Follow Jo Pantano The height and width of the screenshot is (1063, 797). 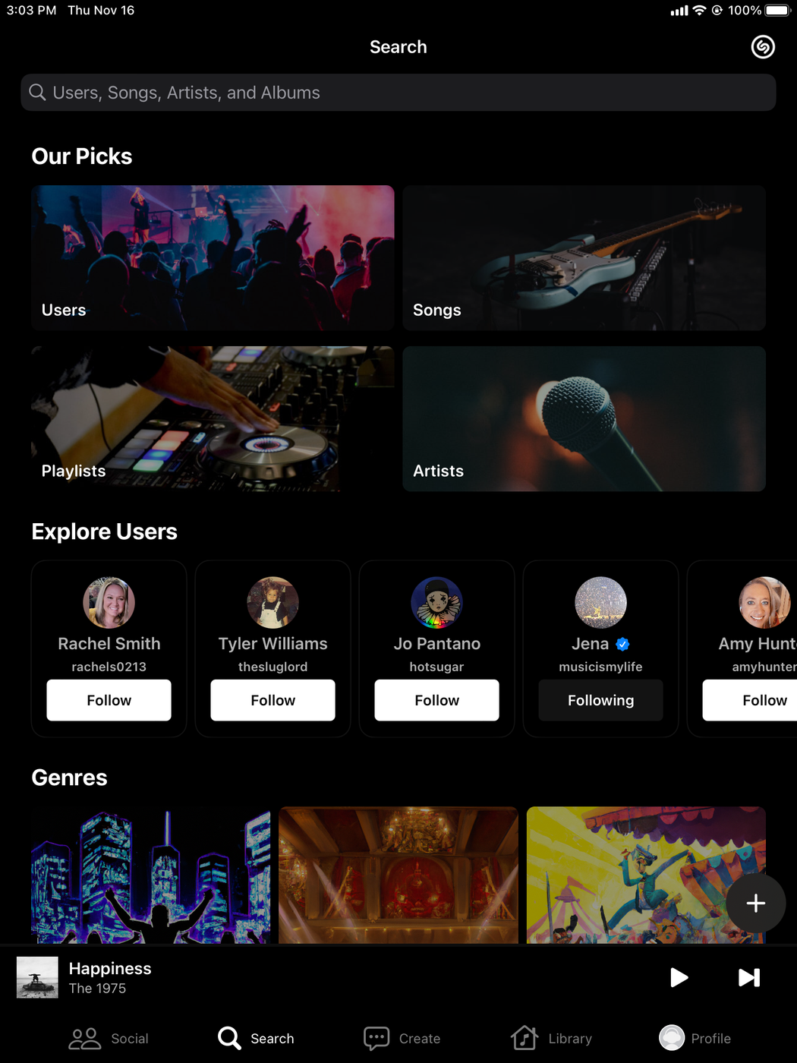pos(437,700)
